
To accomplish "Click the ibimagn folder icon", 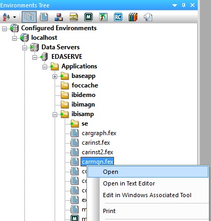I will tap(65, 104).
